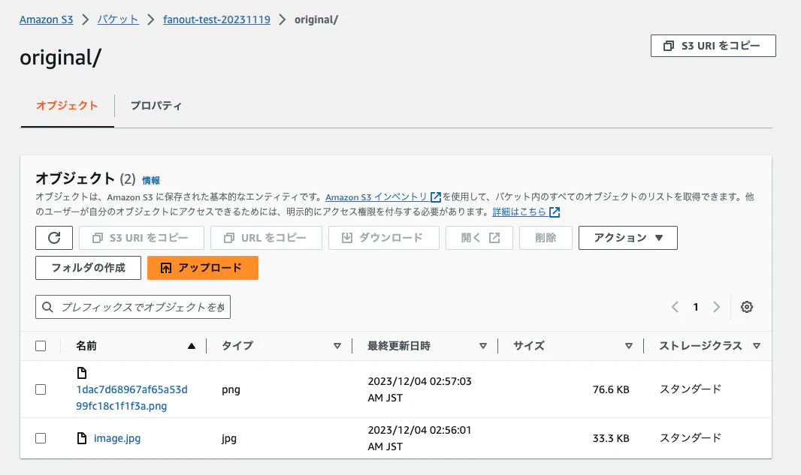Go to next page arrow

(x=716, y=307)
